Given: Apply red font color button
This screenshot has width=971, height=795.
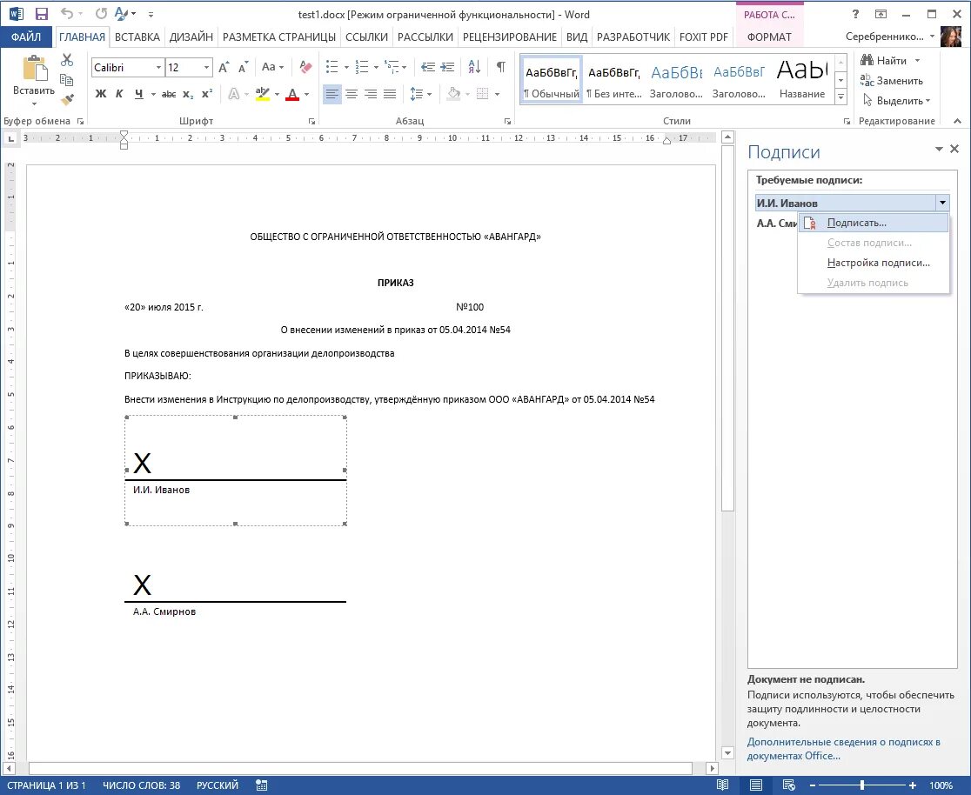Looking at the screenshot, I should pos(293,94).
